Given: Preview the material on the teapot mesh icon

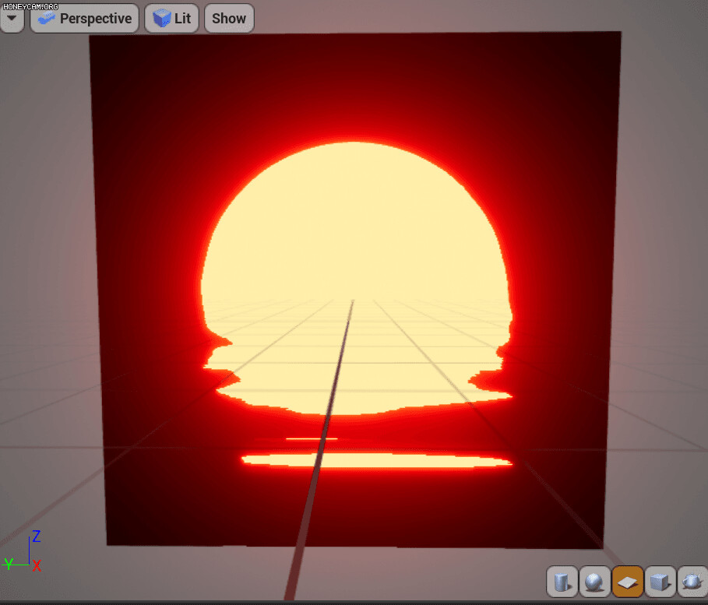Looking at the screenshot, I should click(x=692, y=582).
